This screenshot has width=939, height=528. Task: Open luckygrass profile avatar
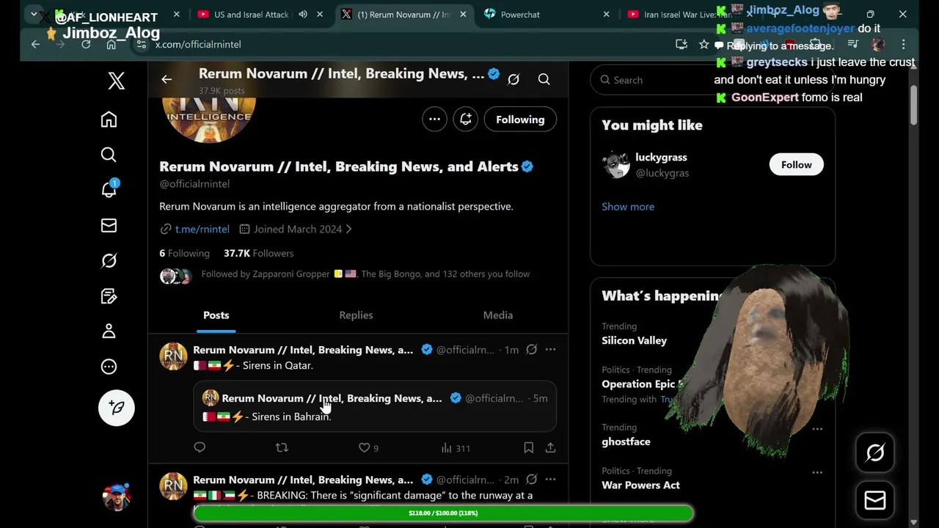coord(615,165)
